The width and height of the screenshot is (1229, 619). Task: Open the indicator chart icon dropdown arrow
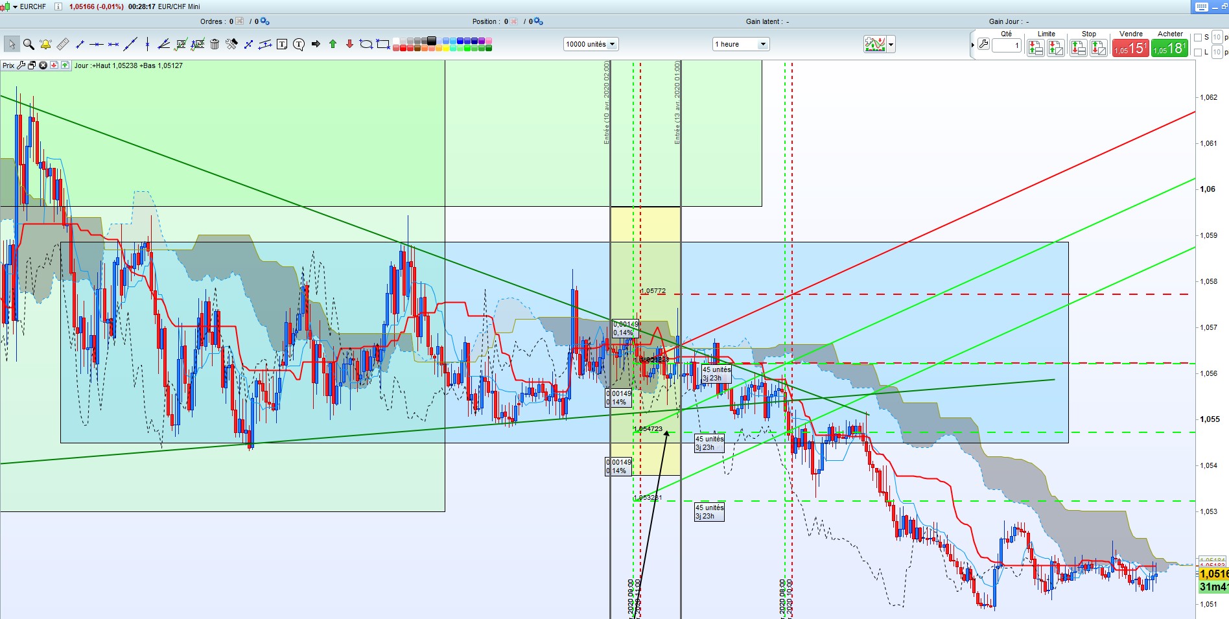click(x=891, y=45)
